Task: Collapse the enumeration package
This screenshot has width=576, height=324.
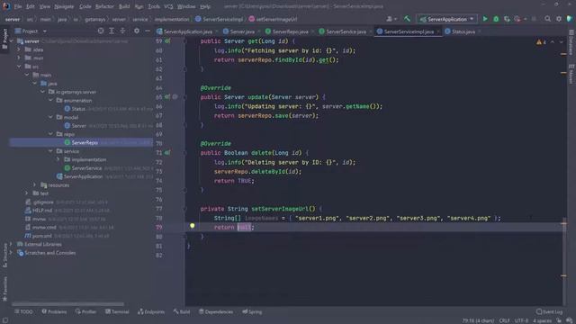Action: 50,100
